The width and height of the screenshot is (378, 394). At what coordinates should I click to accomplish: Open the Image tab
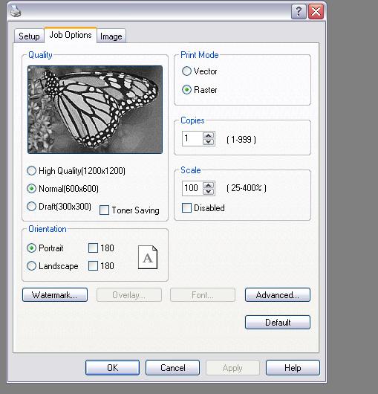click(x=111, y=36)
